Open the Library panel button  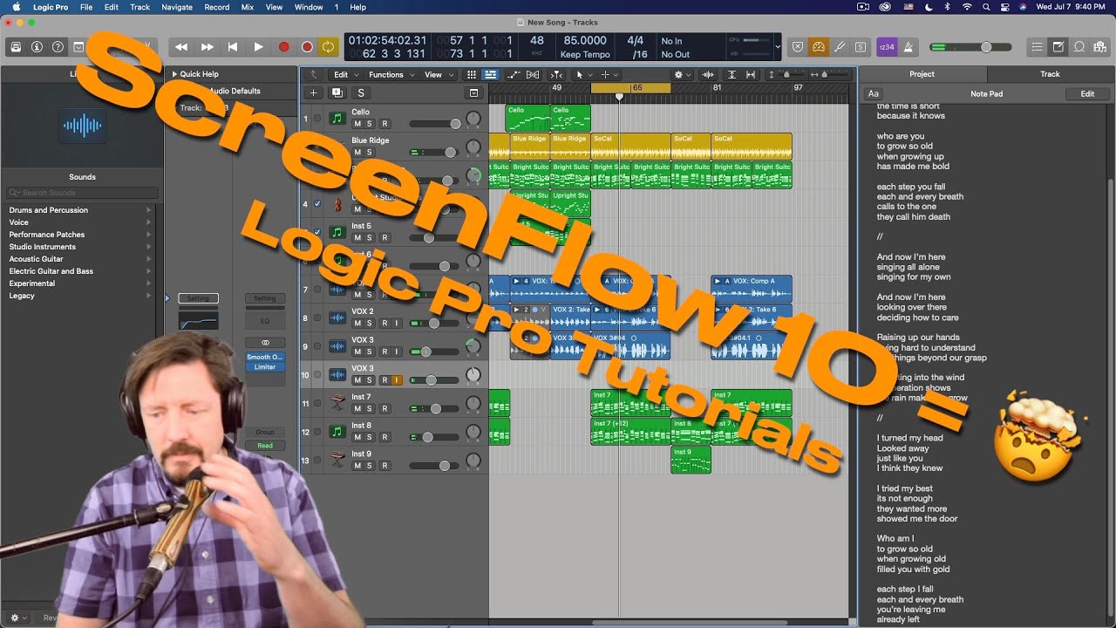pyautogui.click(x=16, y=47)
